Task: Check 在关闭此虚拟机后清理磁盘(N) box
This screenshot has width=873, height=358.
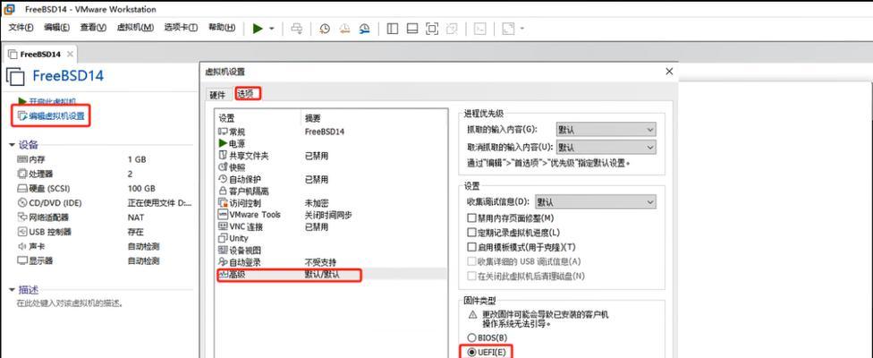Action: pyautogui.click(x=471, y=276)
